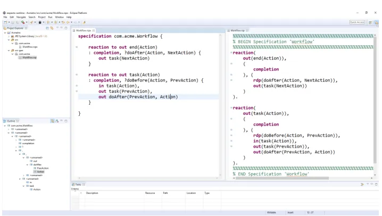Click the Save All toolbar icon
The height and width of the screenshot is (216, 382).
pyautogui.click(x=18, y=22)
